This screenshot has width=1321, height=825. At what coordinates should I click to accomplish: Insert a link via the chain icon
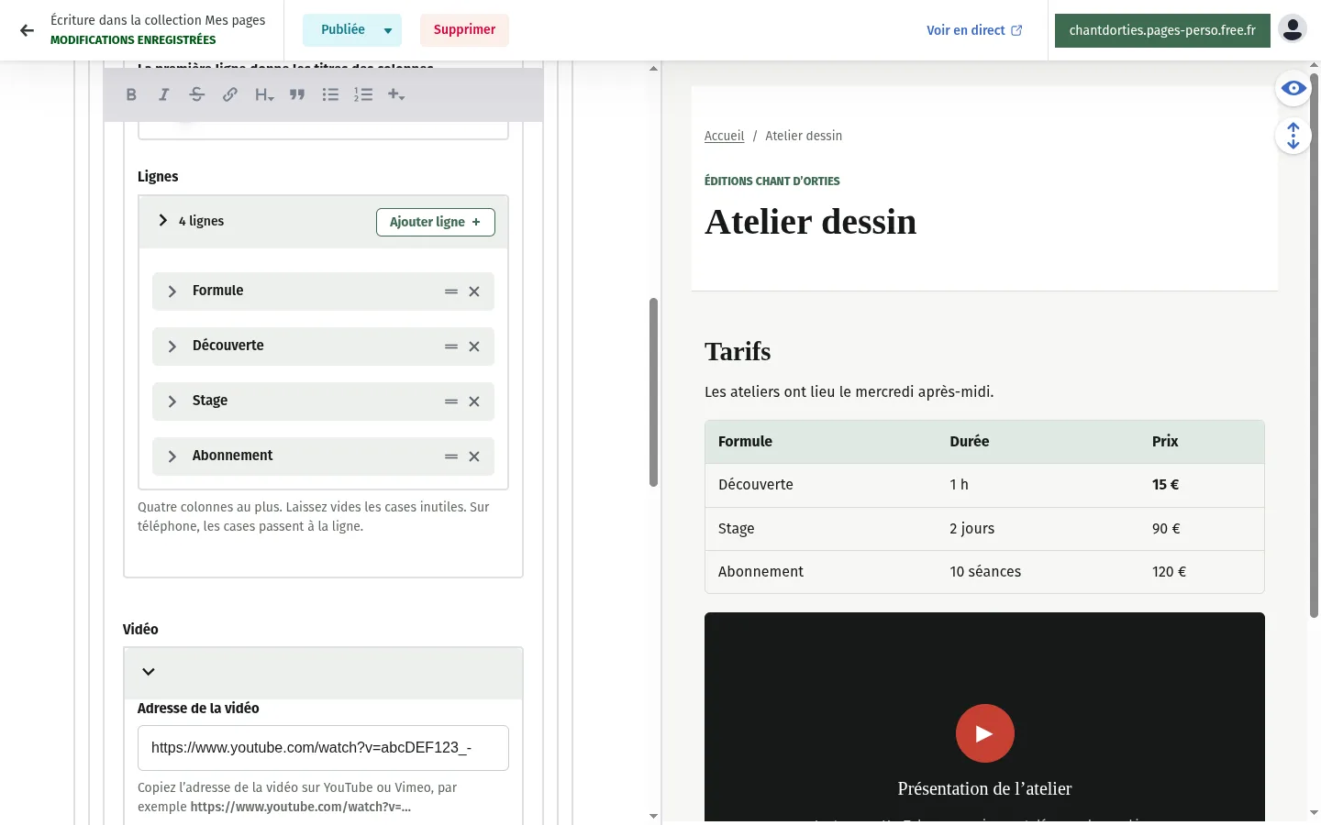tap(230, 94)
